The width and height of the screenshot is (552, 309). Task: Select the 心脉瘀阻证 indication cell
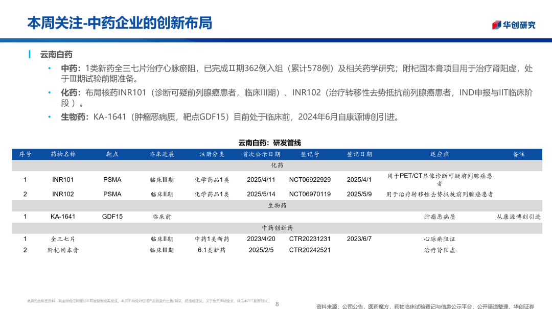coord(440,239)
